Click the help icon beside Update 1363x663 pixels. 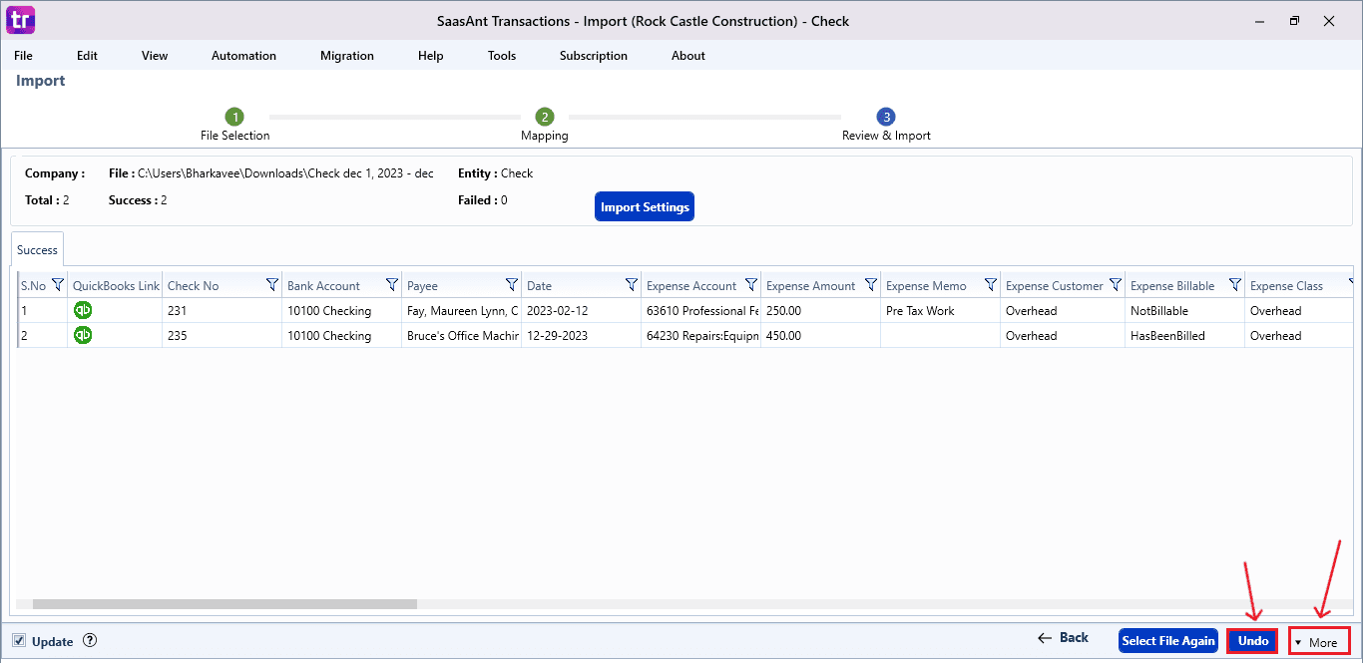pos(90,641)
